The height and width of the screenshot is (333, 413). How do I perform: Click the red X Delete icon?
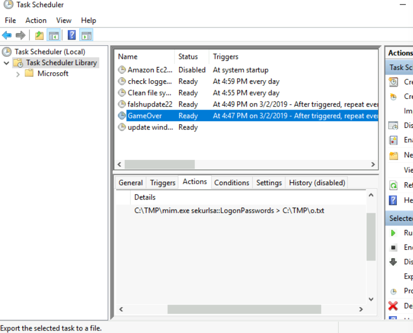[x=393, y=306]
